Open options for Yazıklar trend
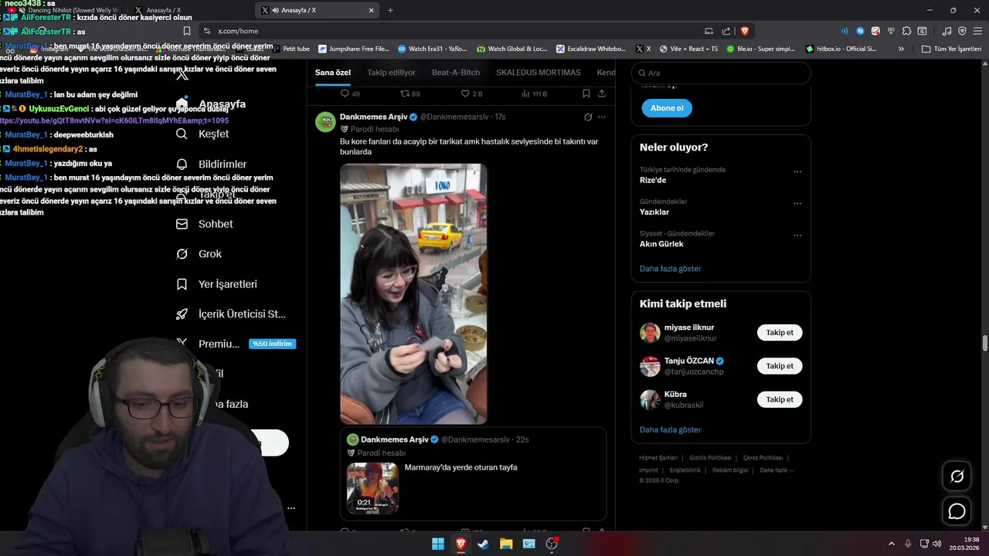 click(x=797, y=204)
